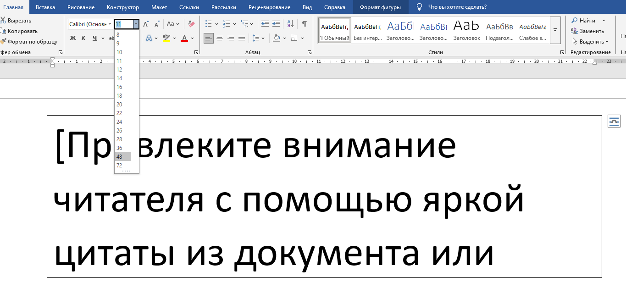Toggle bold formatting with Ж
The image size is (626, 288).
tap(72, 38)
